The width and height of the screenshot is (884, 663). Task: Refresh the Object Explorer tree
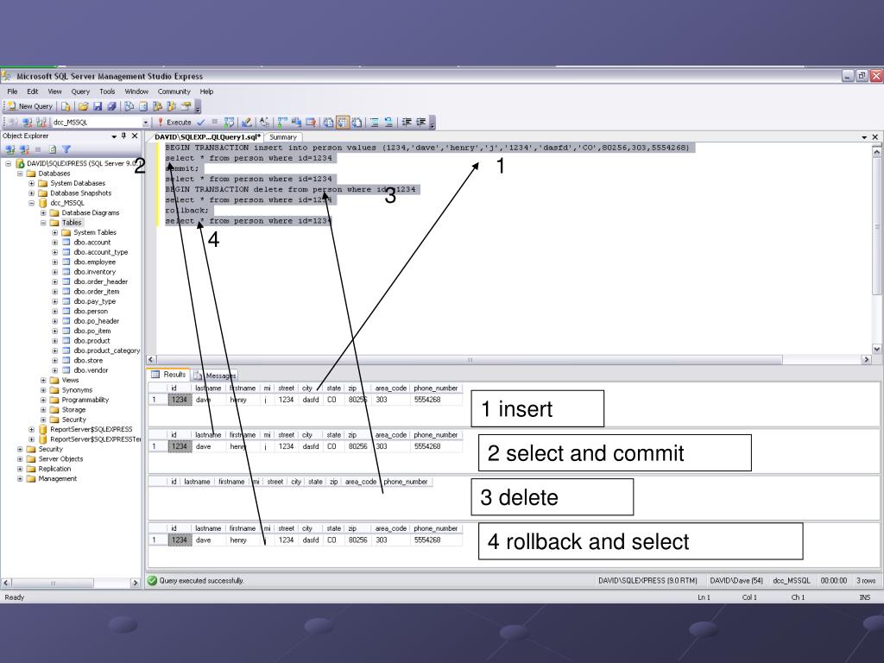pyautogui.click(x=53, y=149)
